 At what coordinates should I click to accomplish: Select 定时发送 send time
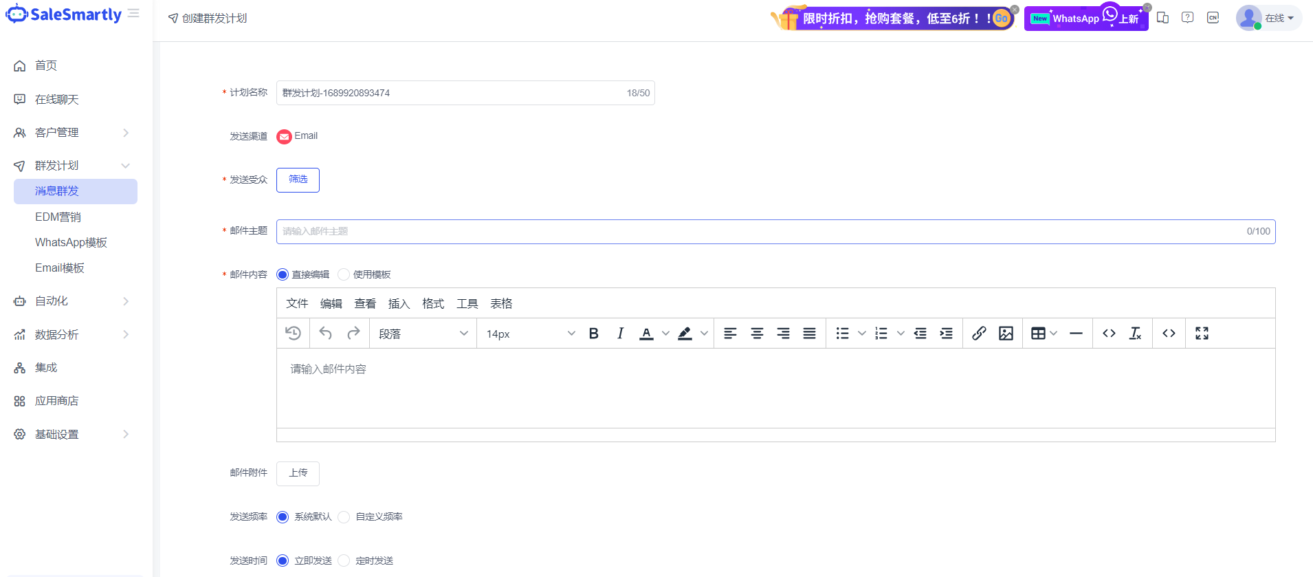click(344, 560)
